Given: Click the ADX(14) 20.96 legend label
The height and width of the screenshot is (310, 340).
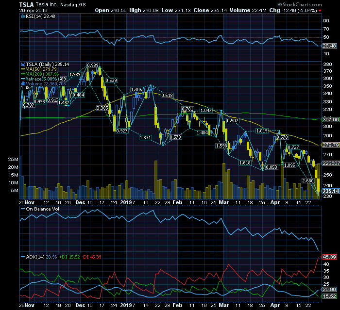Looking at the screenshot, I should click(x=41, y=257).
